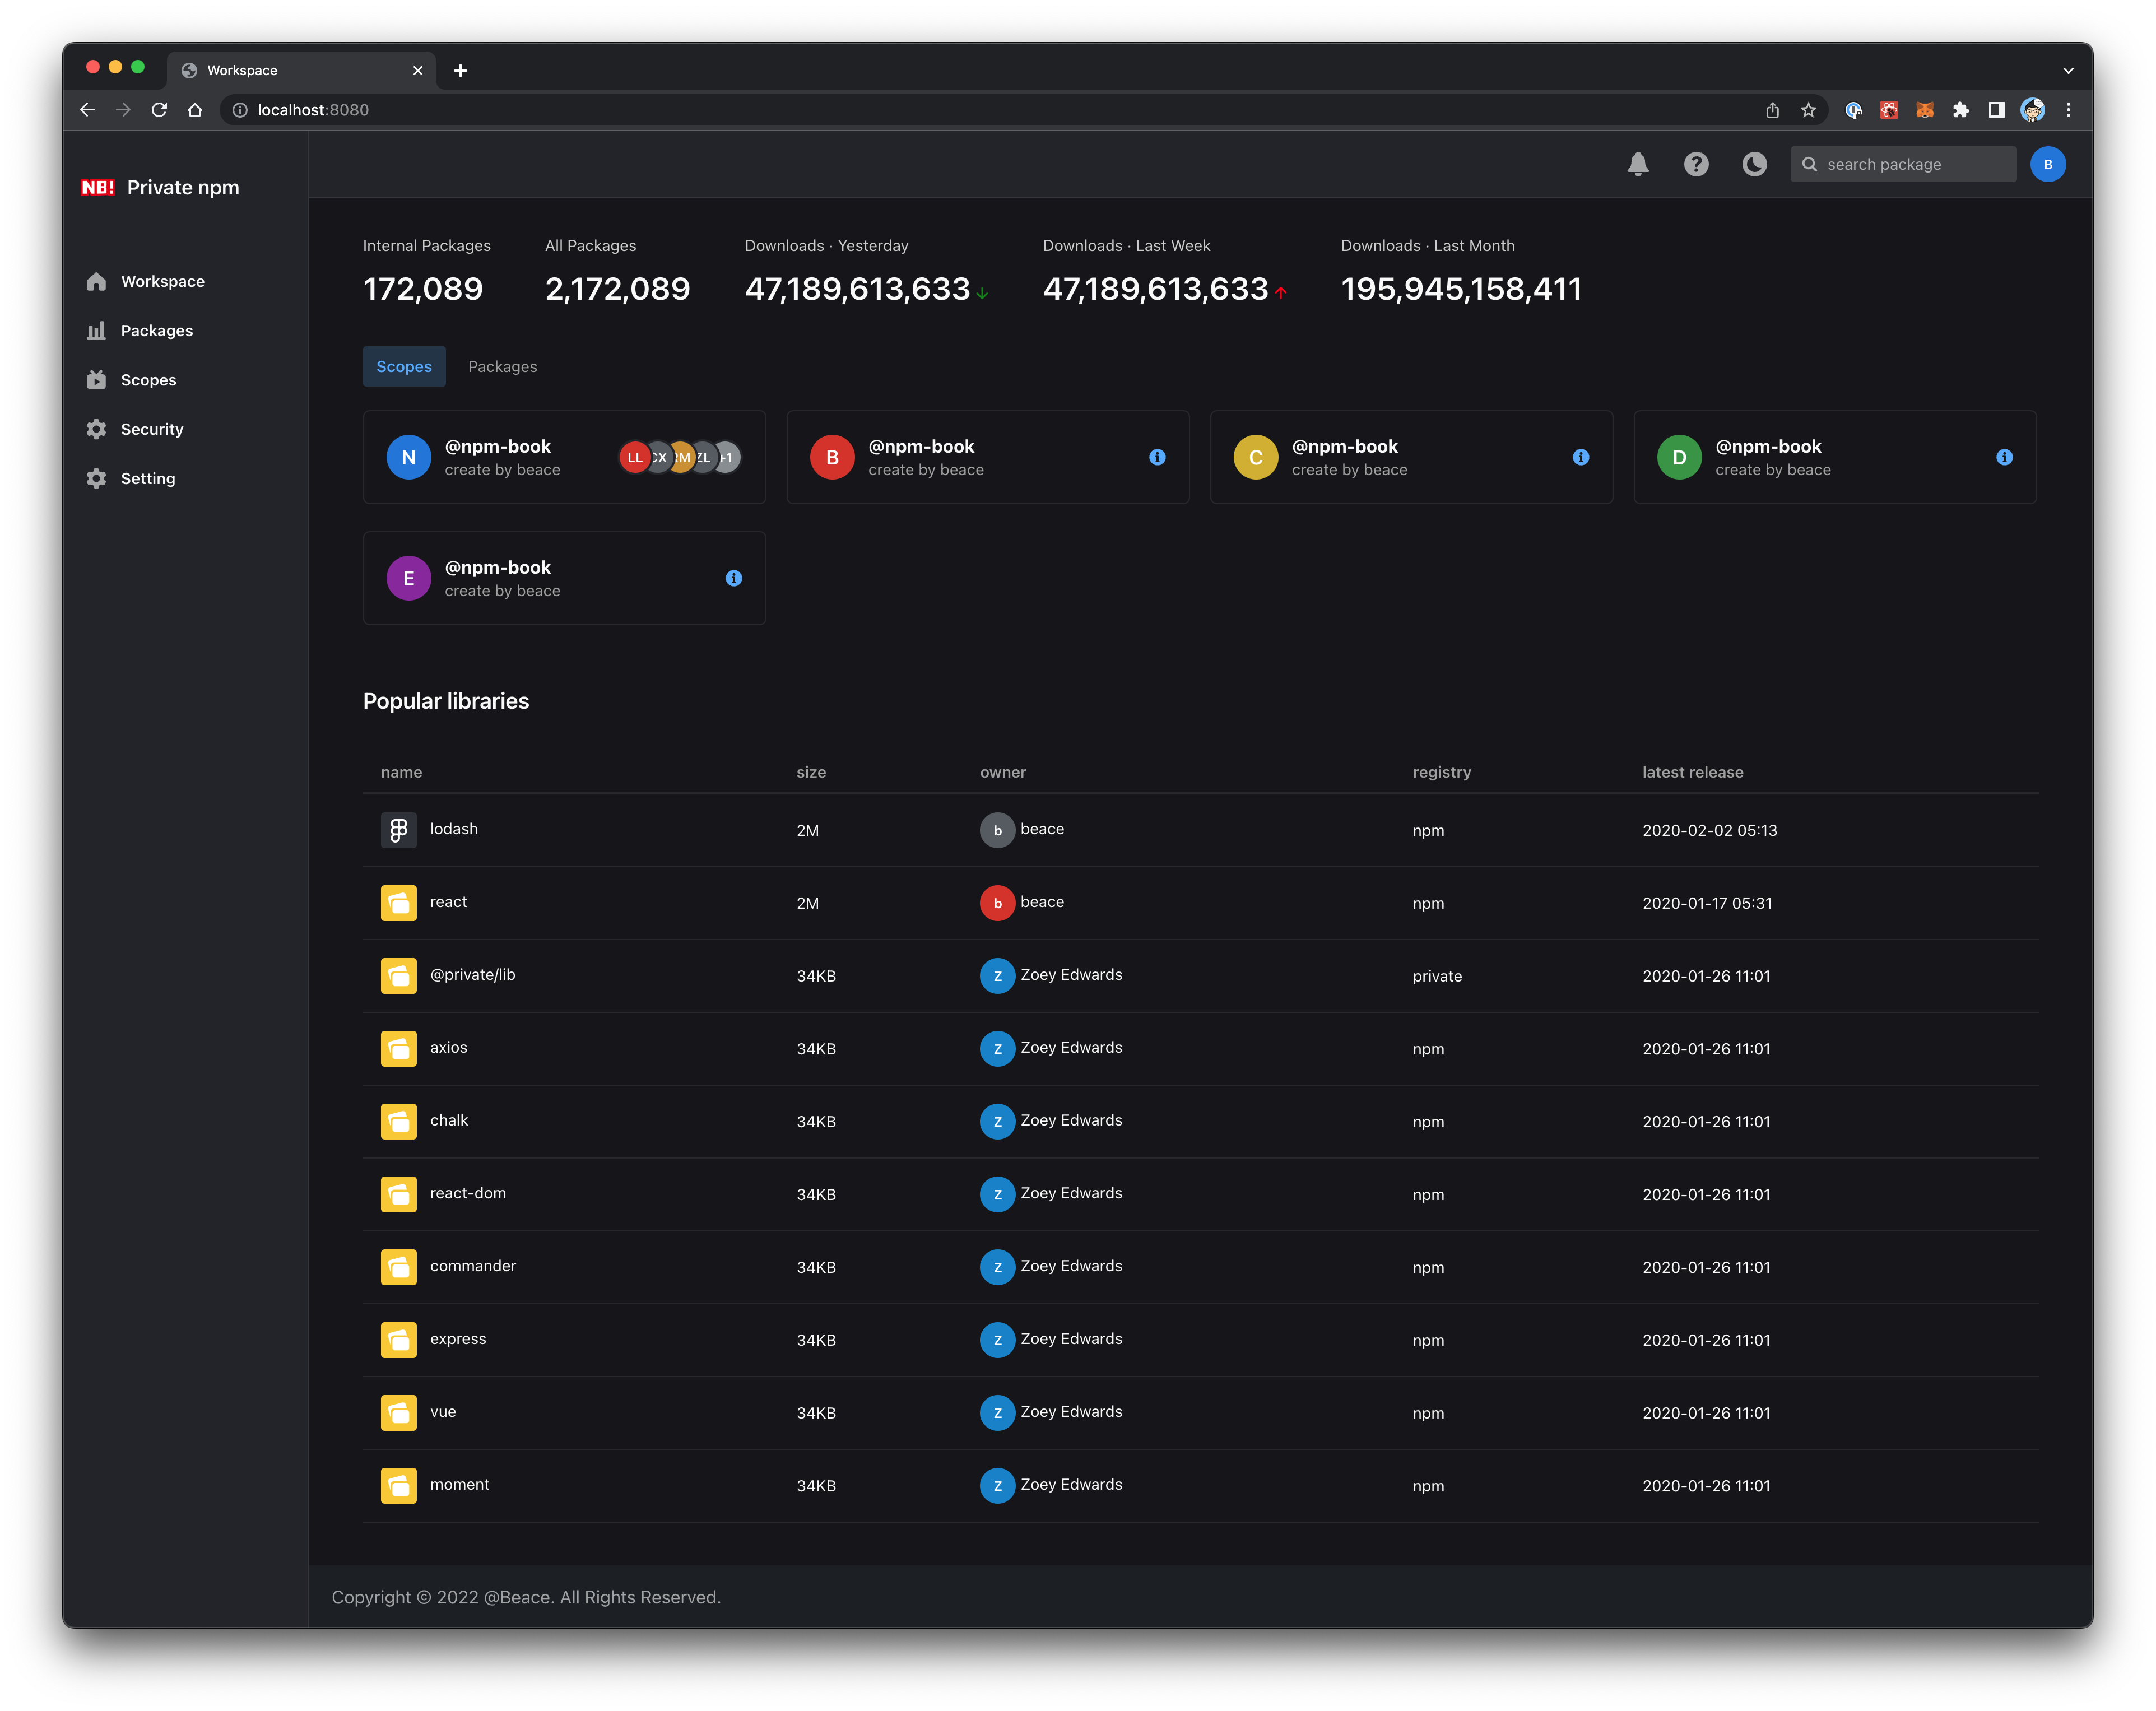Click the info icon on scope E card

click(x=733, y=578)
